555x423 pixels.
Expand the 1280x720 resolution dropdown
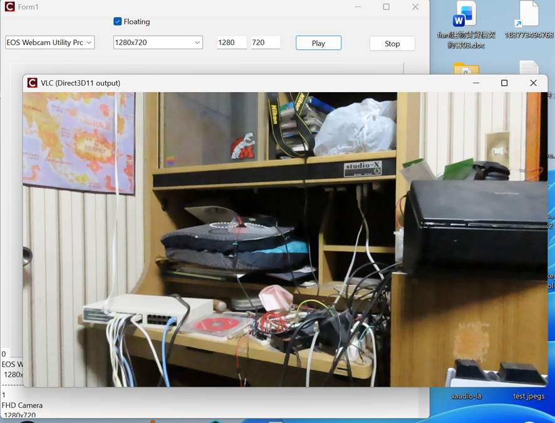point(158,43)
